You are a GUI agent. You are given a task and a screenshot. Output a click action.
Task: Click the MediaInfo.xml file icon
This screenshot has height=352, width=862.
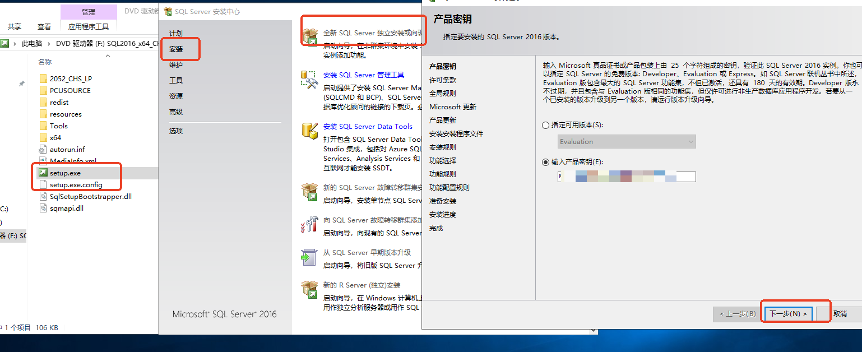[x=43, y=161]
